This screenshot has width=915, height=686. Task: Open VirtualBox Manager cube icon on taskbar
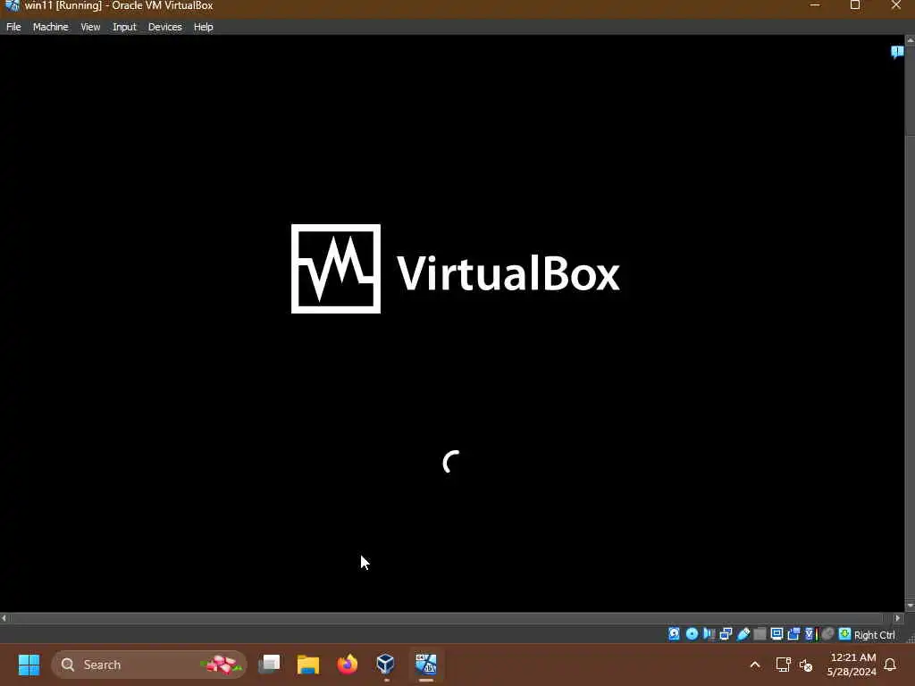tap(386, 665)
